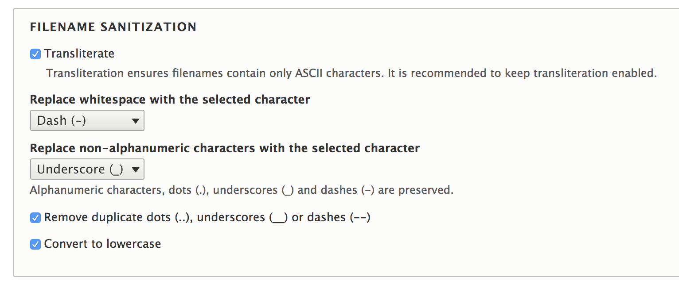The image size is (679, 285).
Task: Open the Dash (–) whitespace replacement dropdown
Action: [x=87, y=120]
